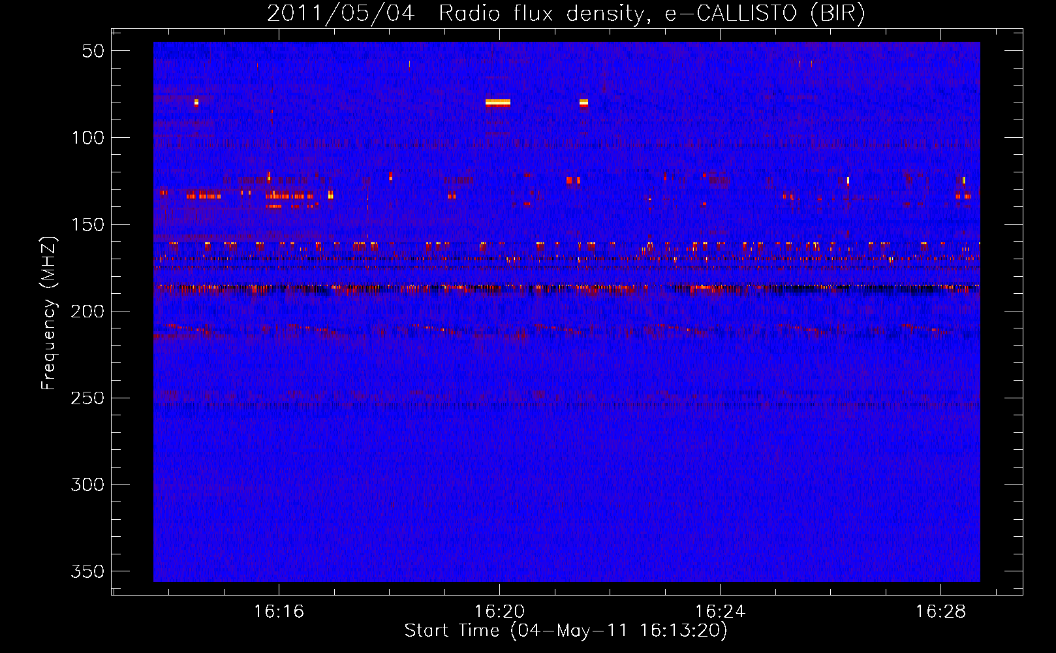The image size is (1056, 653).
Task: Click the 150 MHz frequency tick label
Action: (x=87, y=225)
